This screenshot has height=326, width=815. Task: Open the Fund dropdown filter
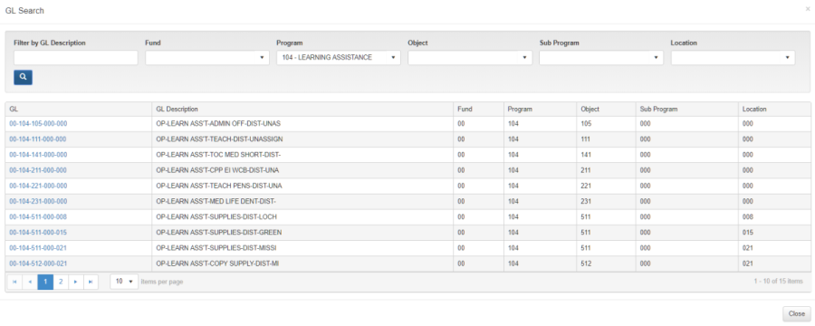click(207, 58)
